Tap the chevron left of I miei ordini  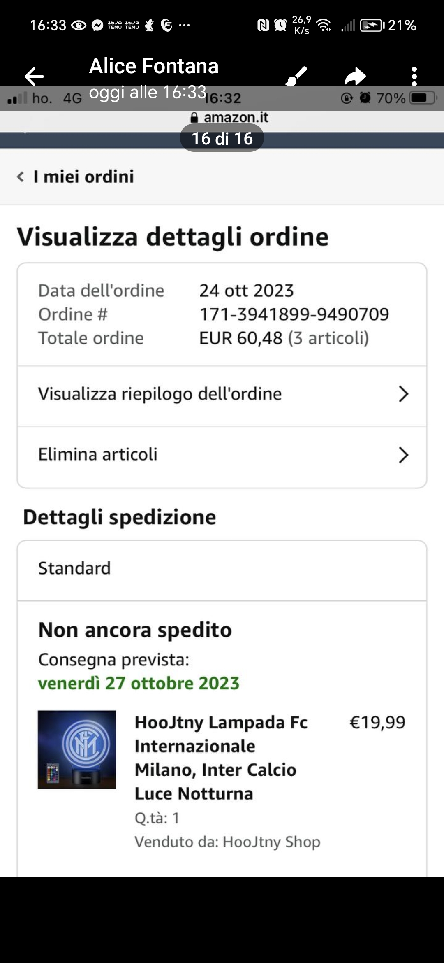(x=20, y=177)
